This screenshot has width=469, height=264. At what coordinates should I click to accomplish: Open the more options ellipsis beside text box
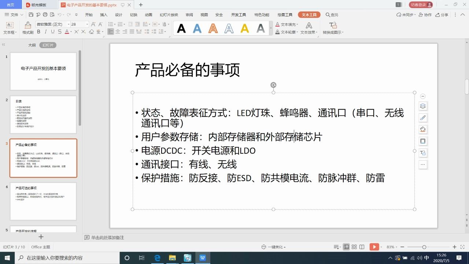pyautogui.click(x=423, y=165)
